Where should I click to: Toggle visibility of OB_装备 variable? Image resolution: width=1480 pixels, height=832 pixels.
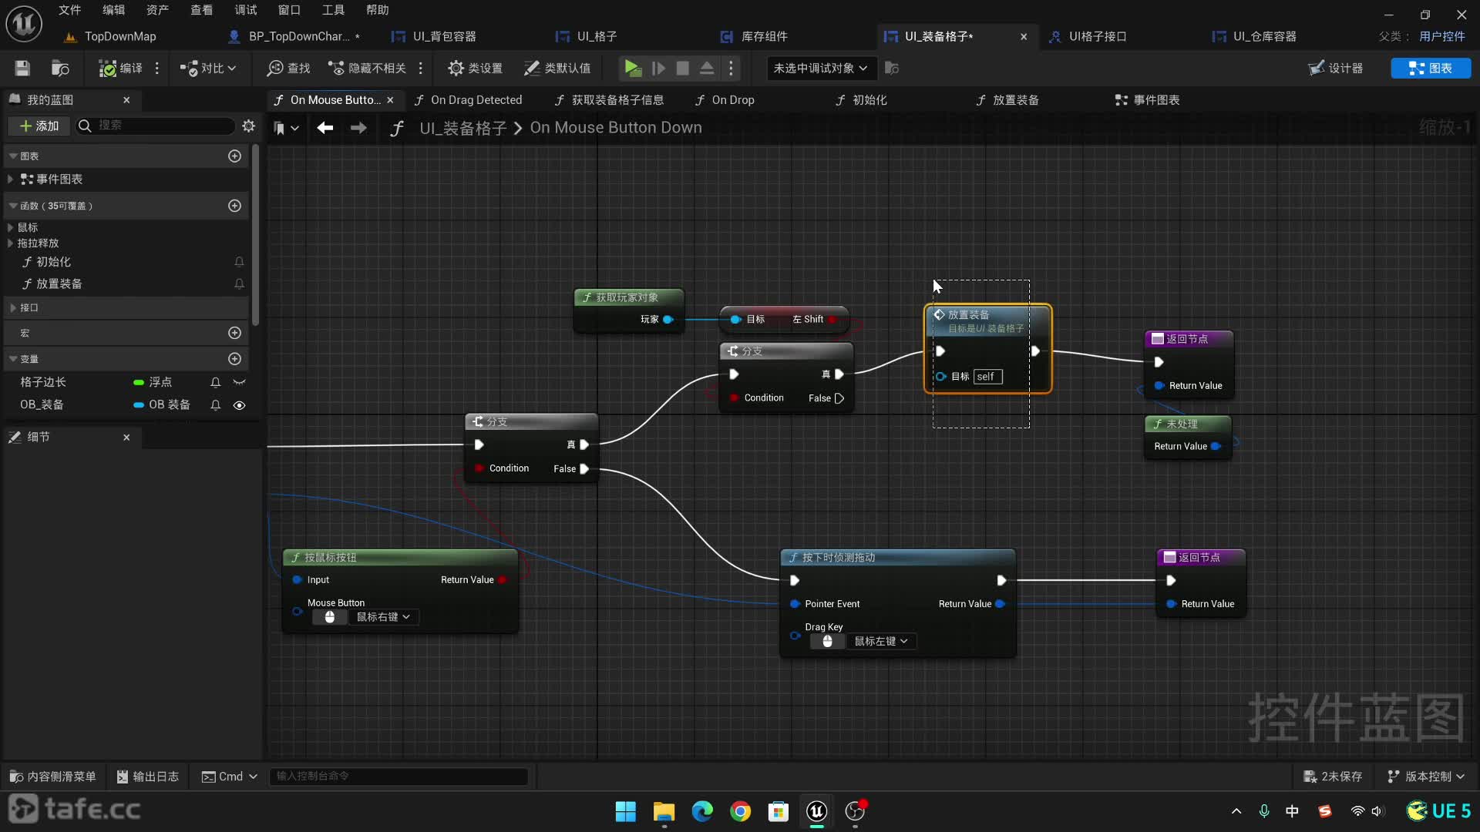pos(240,404)
